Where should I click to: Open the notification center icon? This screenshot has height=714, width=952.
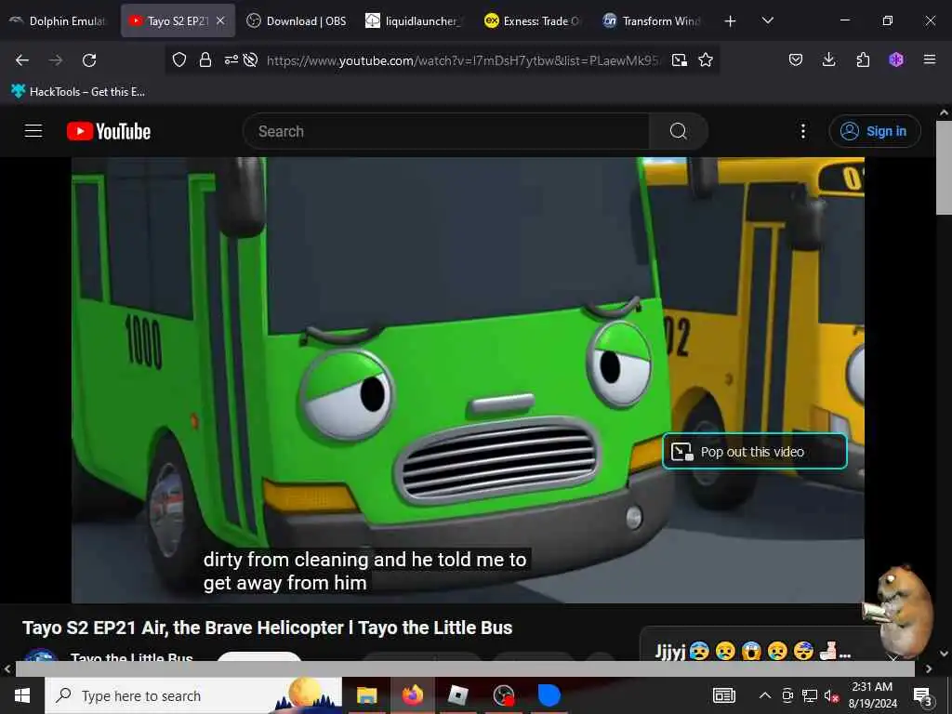[x=921, y=695]
